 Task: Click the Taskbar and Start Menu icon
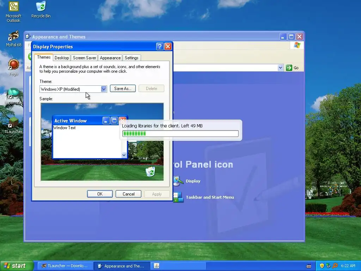(178, 197)
